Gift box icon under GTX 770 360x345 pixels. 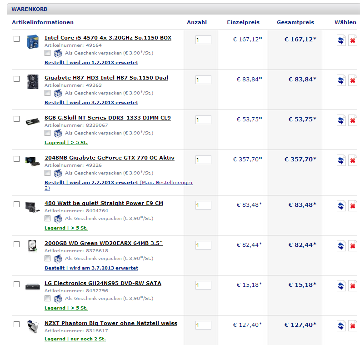coord(58,173)
